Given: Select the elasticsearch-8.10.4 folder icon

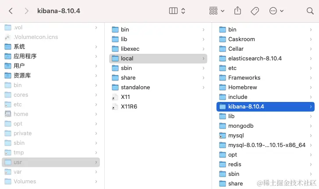Looking at the screenshot, I should (x=223, y=59).
